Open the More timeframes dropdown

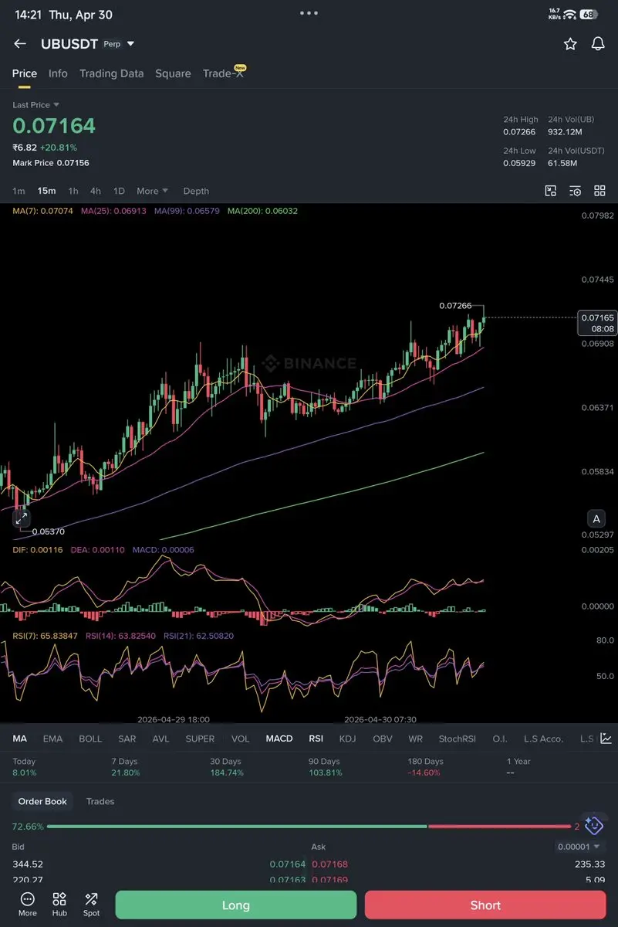pos(152,191)
